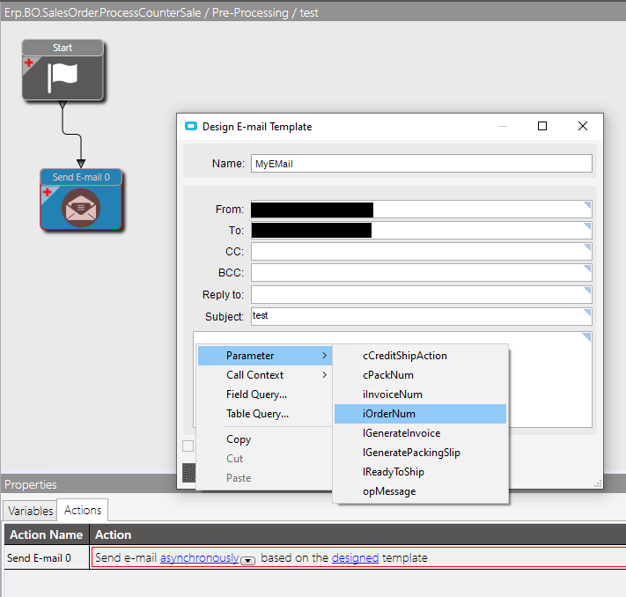This screenshot has width=626, height=597.
Task: Click the Design E-mail Template window icon
Action: coord(191,127)
